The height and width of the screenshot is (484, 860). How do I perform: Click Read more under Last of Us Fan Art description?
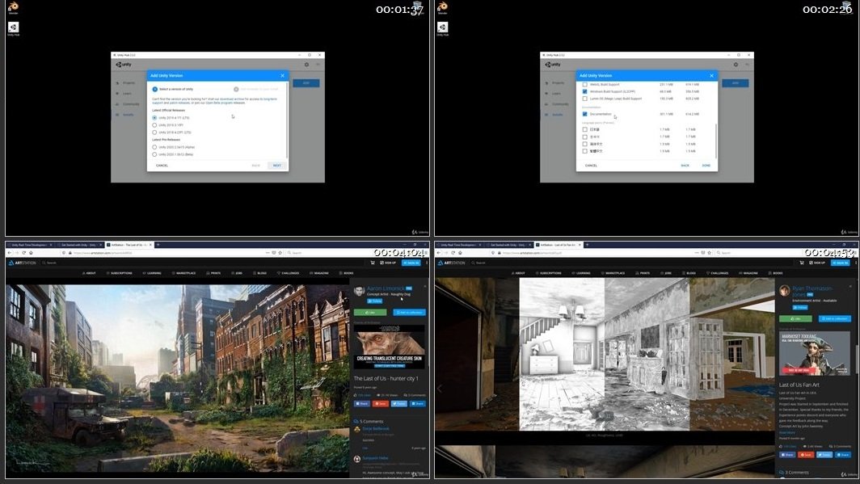[x=787, y=432]
